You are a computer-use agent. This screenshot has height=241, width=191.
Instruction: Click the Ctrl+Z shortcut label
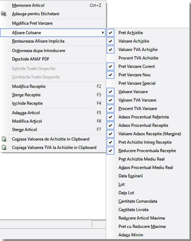pos(95,6)
